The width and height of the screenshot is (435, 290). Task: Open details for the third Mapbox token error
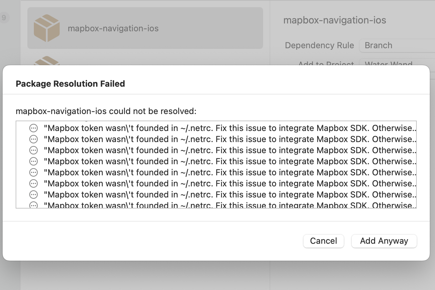click(34, 150)
